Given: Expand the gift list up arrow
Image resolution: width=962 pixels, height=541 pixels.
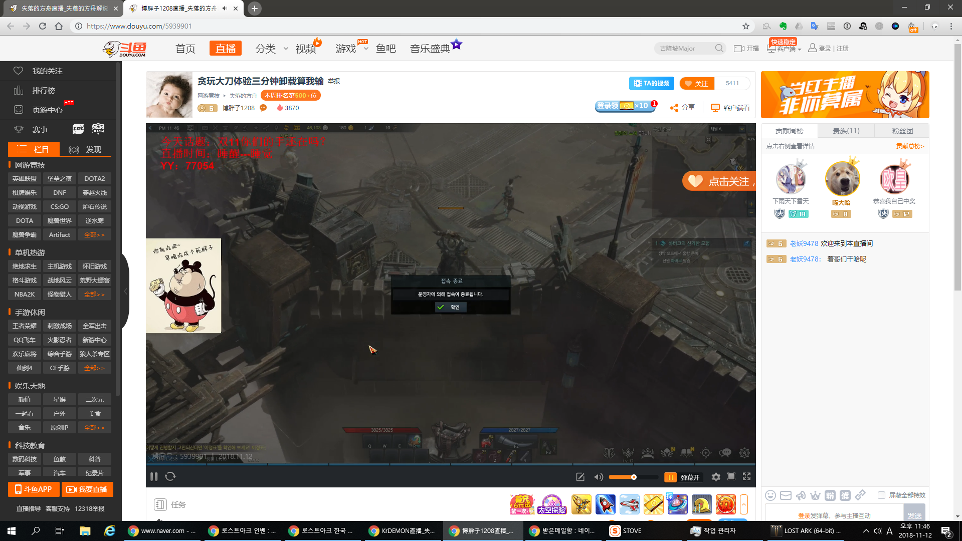Looking at the screenshot, I should 744,504.
